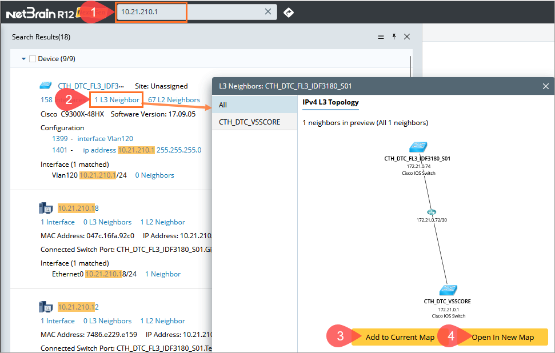Clear the search box with X
Viewport: 555px width, 353px height.
coord(268,11)
